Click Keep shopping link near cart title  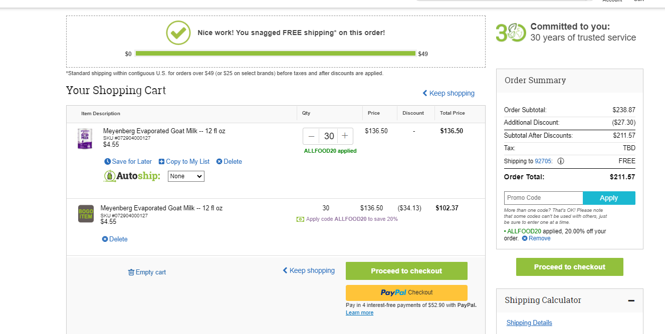click(x=449, y=93)
